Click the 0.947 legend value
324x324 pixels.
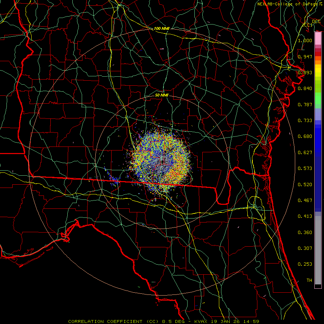pos(305,57)
